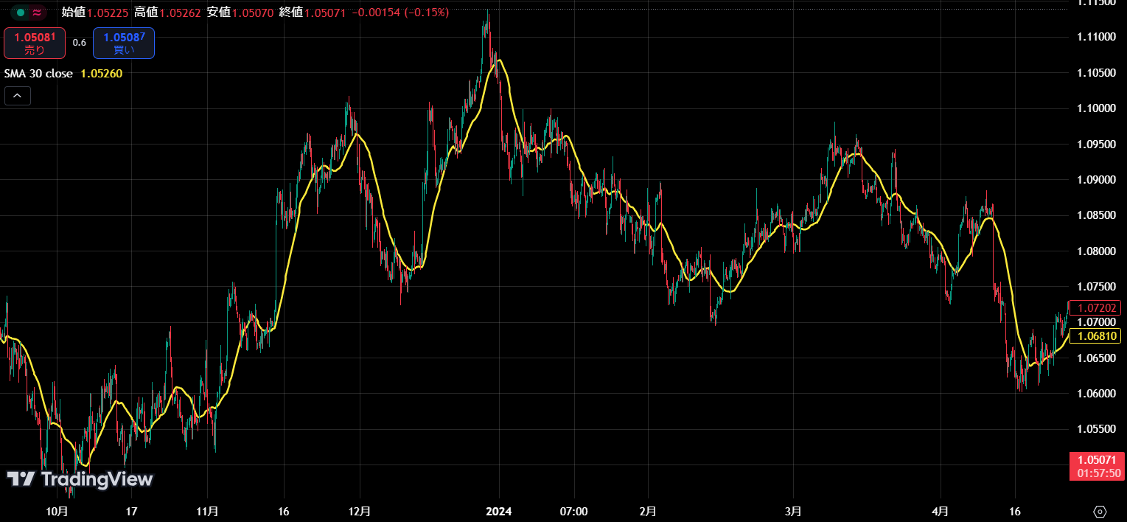Click the yellow SMA value 1.05260
The height and width of the screenshot is (522, 1127).
click(x=101, y=74)
